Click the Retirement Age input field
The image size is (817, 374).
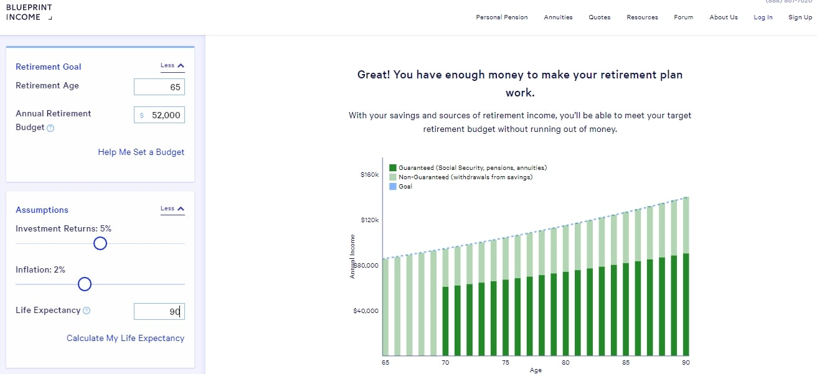pos(159,87)
